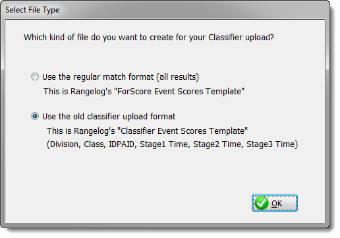Image resolution: width=340 pixels, height=238 pixels.
Task: Click the "Use the old classifier upload format" label
Action: point(109,117)
